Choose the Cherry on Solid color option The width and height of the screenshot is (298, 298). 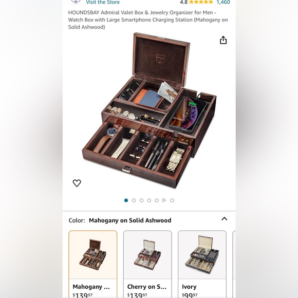(147, 264)
